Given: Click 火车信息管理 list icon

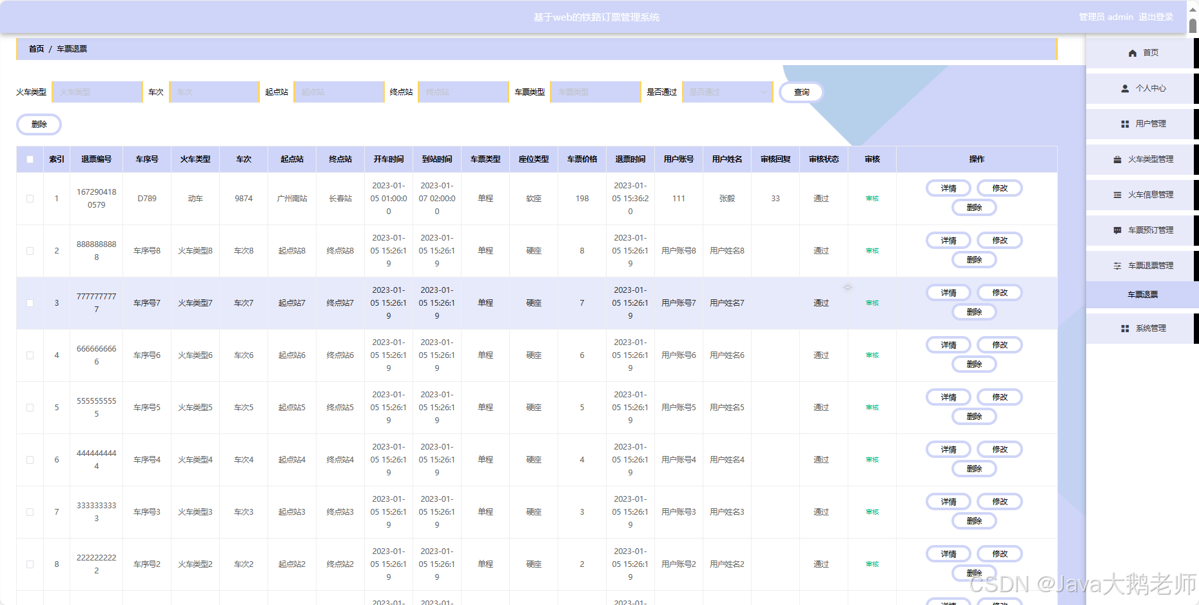Looking at the screenshot, I should coord(1117,195).
